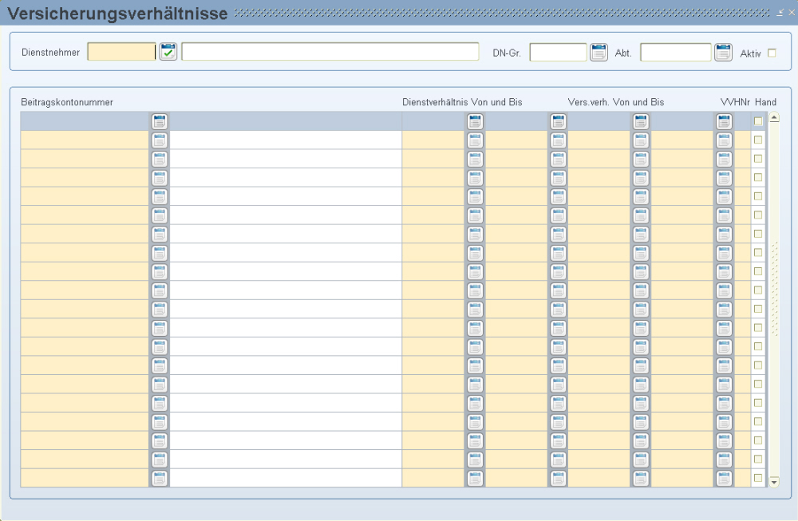Viewport: 798px width, 521px height.
Task: Click into the Abt. input field
Action: click(x=675, y=53)
